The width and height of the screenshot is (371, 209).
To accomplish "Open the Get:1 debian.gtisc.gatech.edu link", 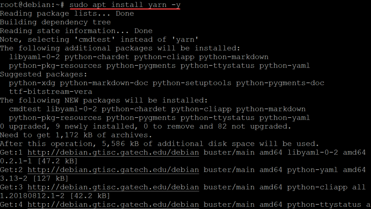I will pos(113,152).
